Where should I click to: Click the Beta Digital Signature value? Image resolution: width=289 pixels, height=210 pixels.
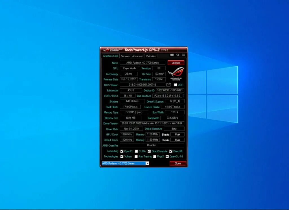coord(174,129)
